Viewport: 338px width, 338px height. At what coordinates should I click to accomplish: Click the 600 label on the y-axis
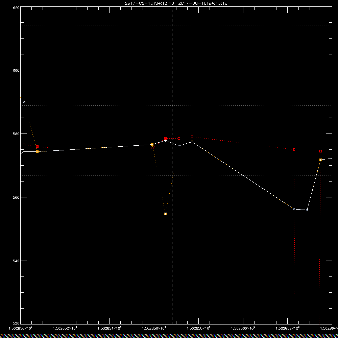pyautogui.click(x=16, y=70)
